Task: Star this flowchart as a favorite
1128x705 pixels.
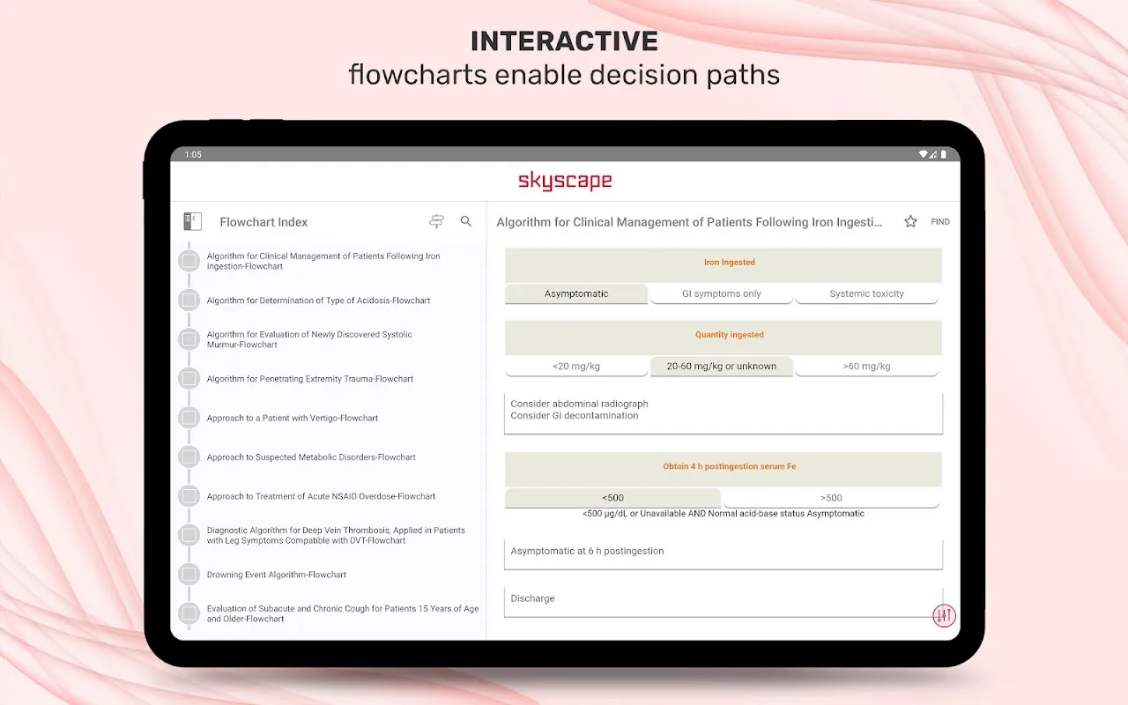Action: click(910, 222)
